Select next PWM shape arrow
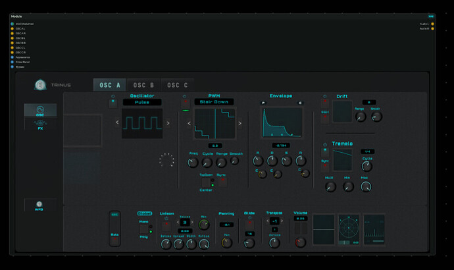454x270 pixels. pyautogui.click(x=240, y=123)
